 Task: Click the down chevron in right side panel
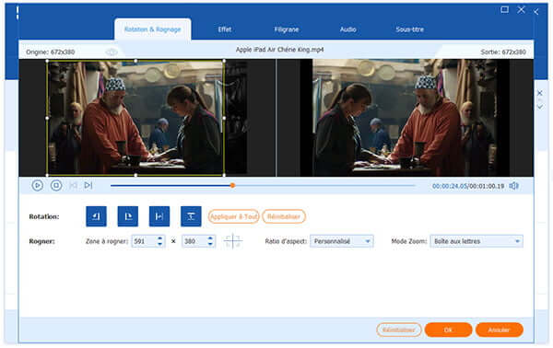point(540,106)
